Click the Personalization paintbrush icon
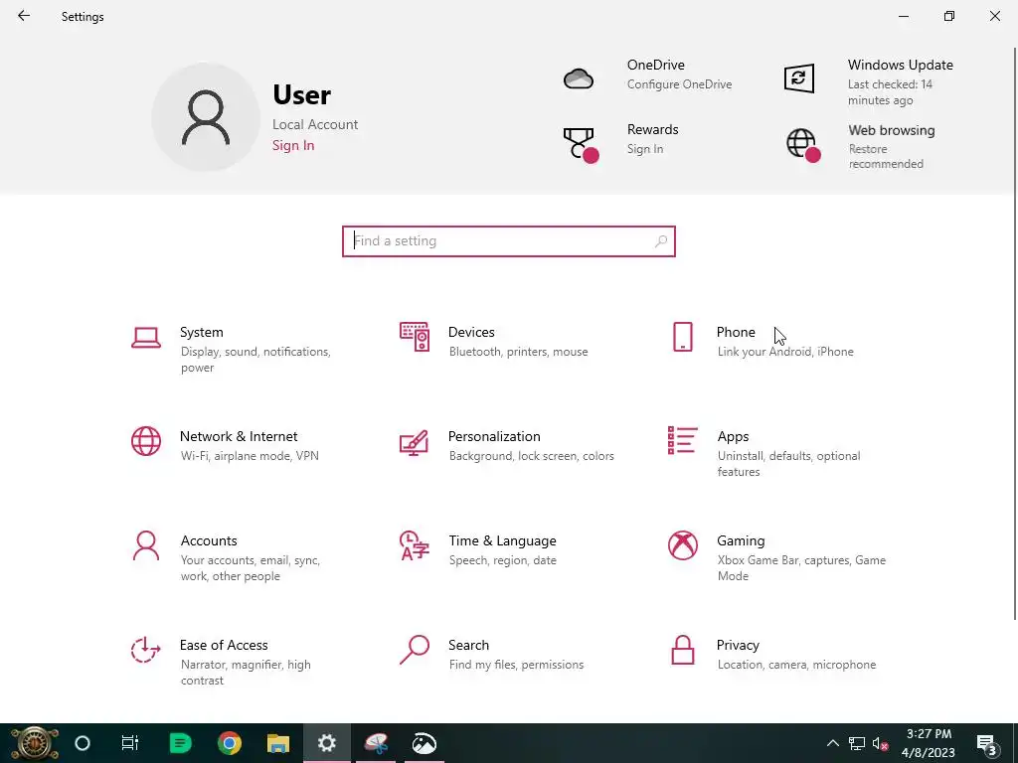Viewport: 1018px width, 763px height. click(415, 442)
